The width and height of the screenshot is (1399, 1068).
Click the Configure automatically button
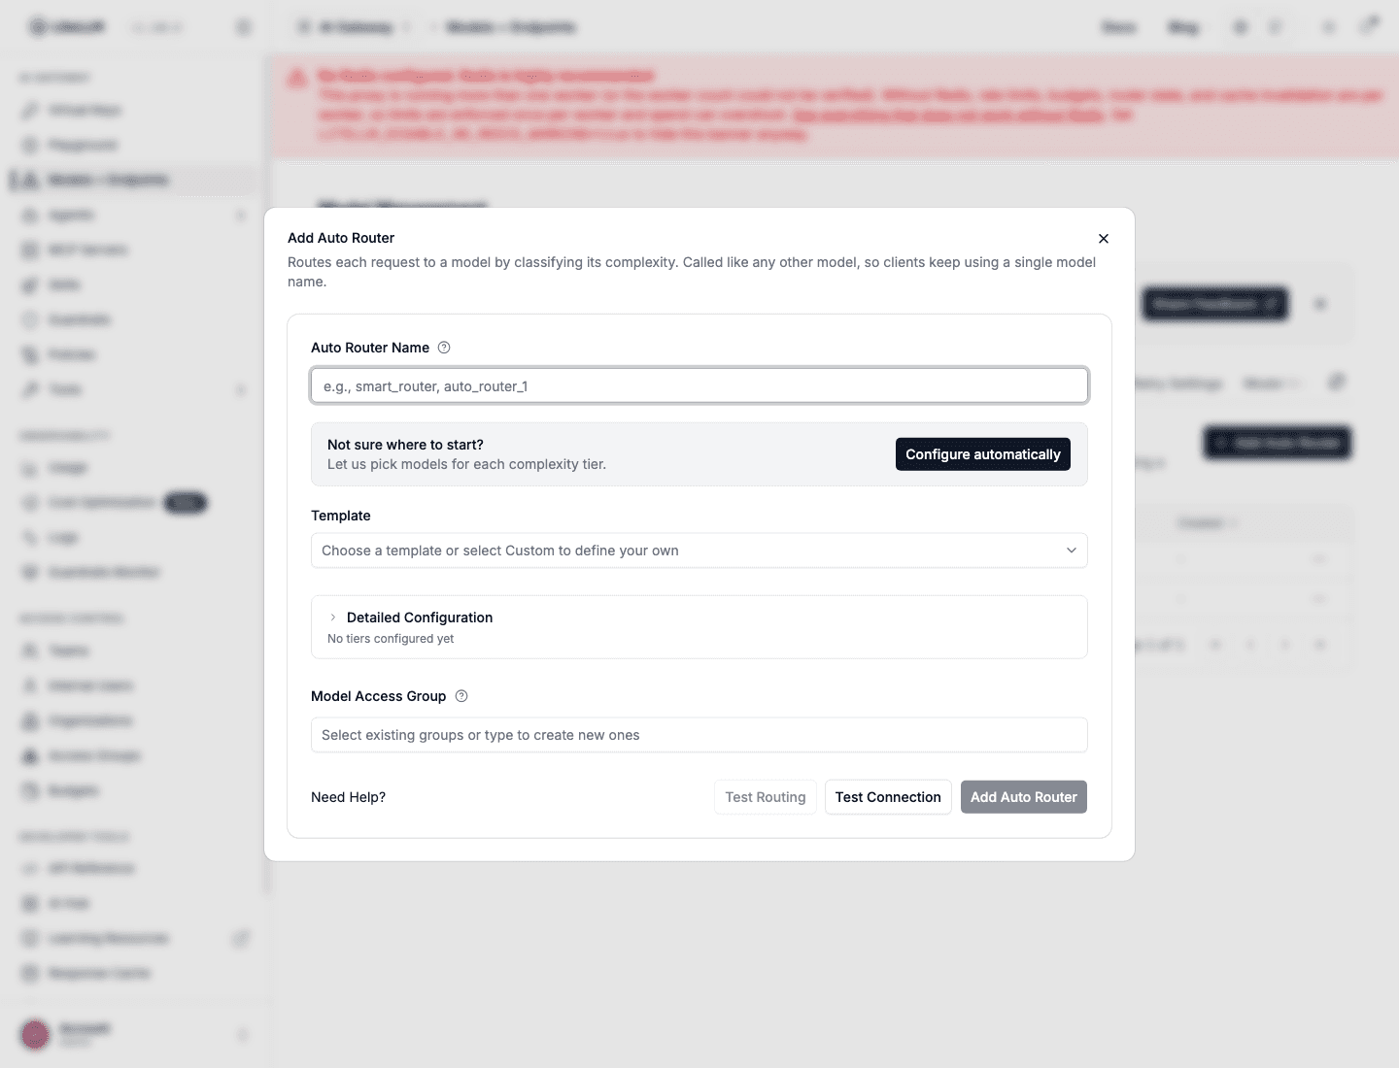pyautogui.click(x=983, y=454)
